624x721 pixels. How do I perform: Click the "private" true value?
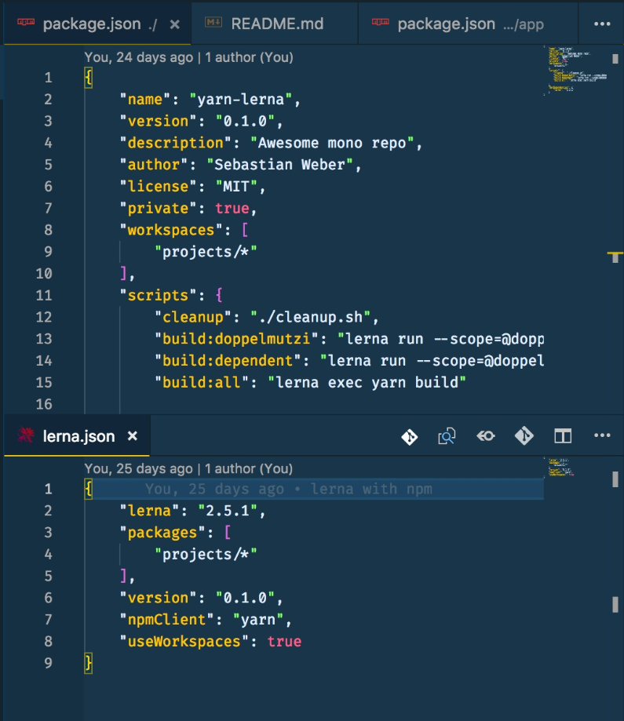tap(232, 209)
